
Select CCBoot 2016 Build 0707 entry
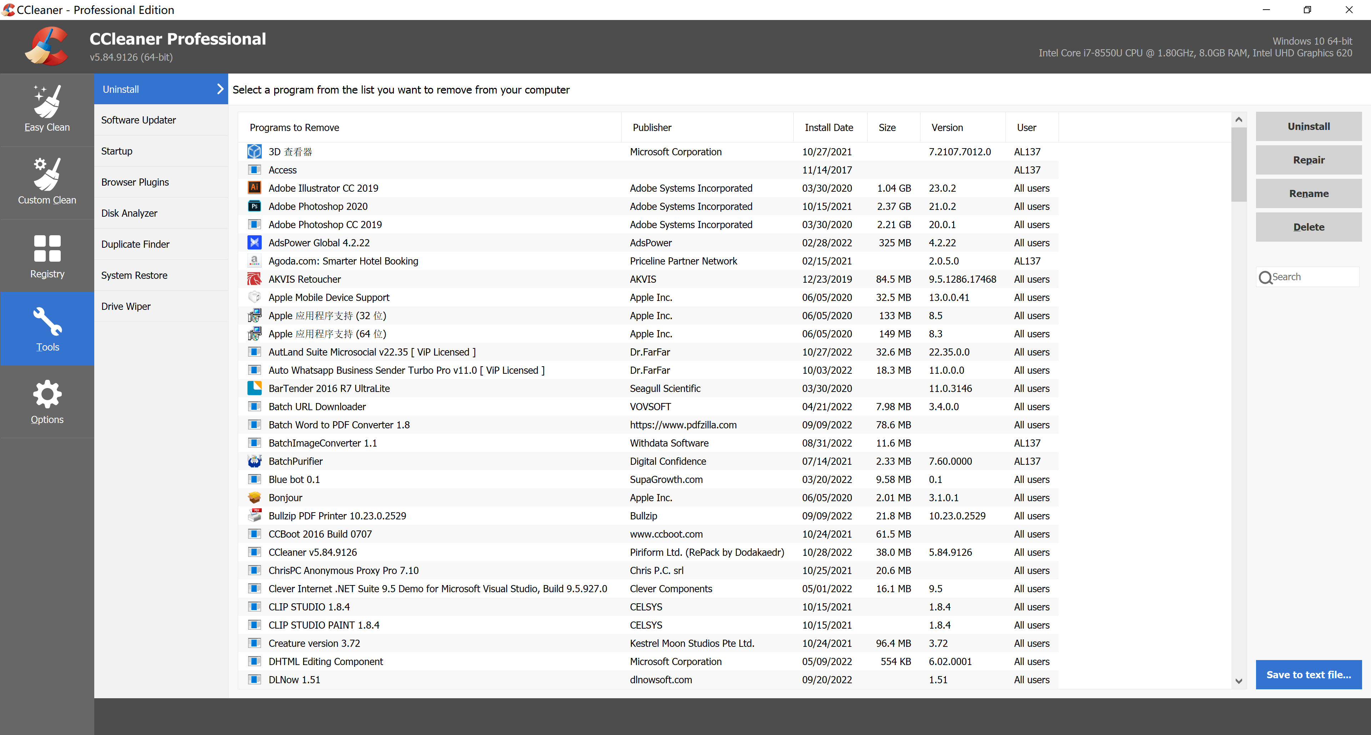pyautogui.click(x=648, y=534)
